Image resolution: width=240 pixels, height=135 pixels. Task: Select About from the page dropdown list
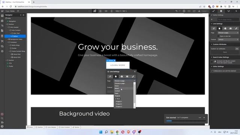124,88
